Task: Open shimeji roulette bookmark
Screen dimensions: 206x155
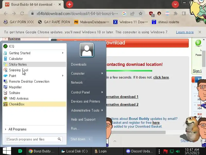Action: (166, 22)
